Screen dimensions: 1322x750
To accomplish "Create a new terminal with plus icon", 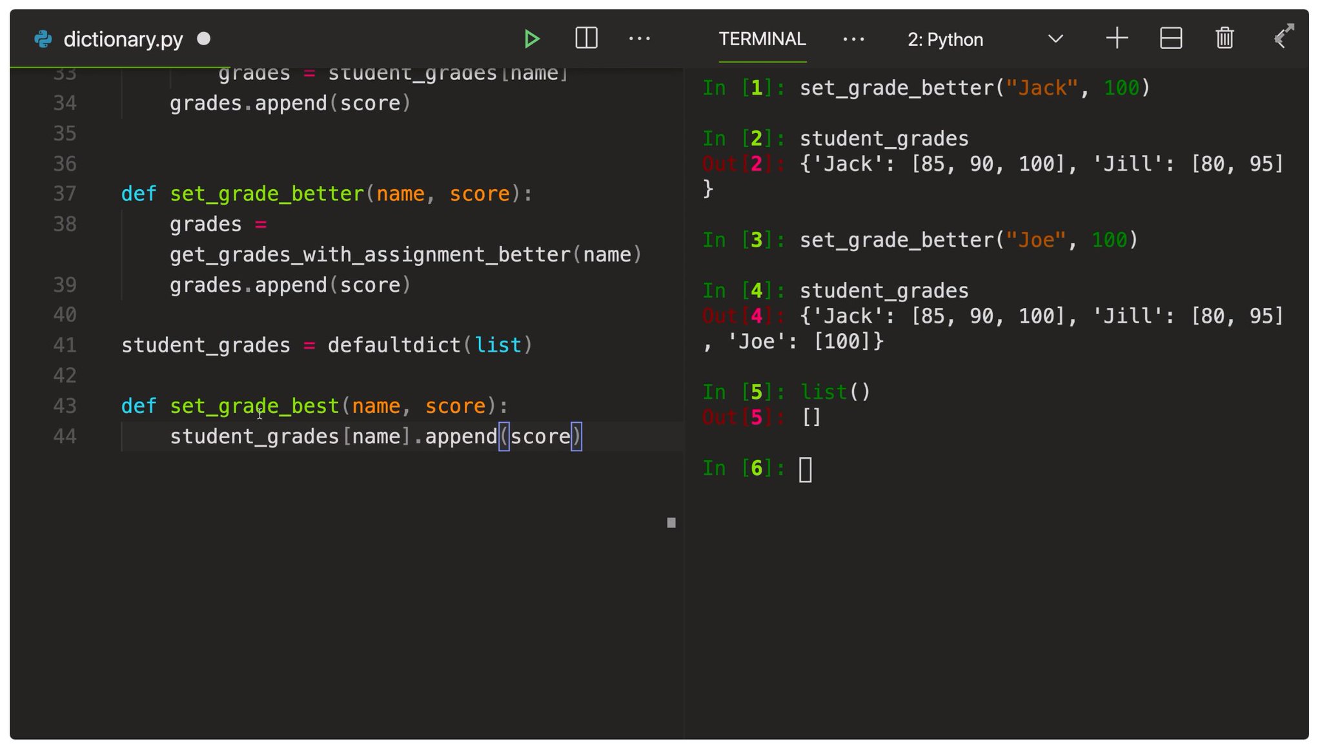I will click(1117, 39).
